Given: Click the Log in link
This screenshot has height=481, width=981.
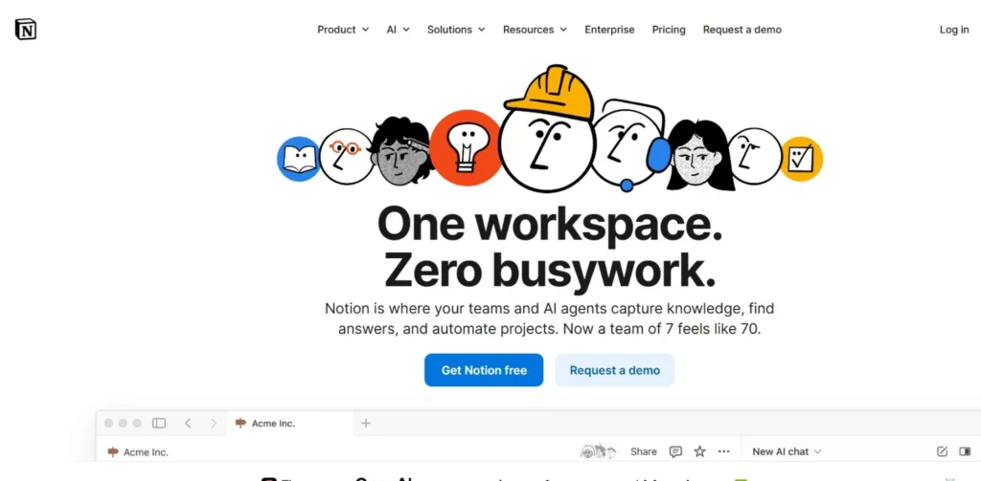Looking at the screenshot, I should pos(953,30).
